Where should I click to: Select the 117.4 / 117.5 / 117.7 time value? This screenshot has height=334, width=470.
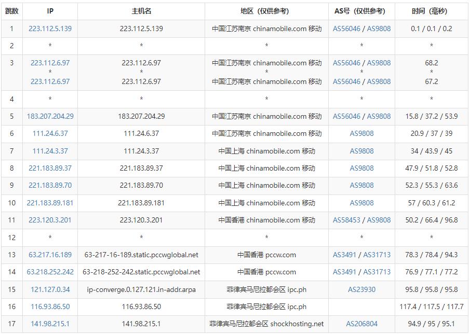[x=432, y=307]
